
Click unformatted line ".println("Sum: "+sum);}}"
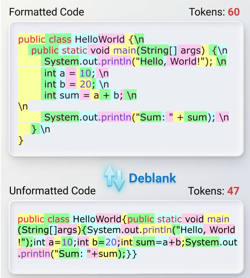[x=77, y=253]
